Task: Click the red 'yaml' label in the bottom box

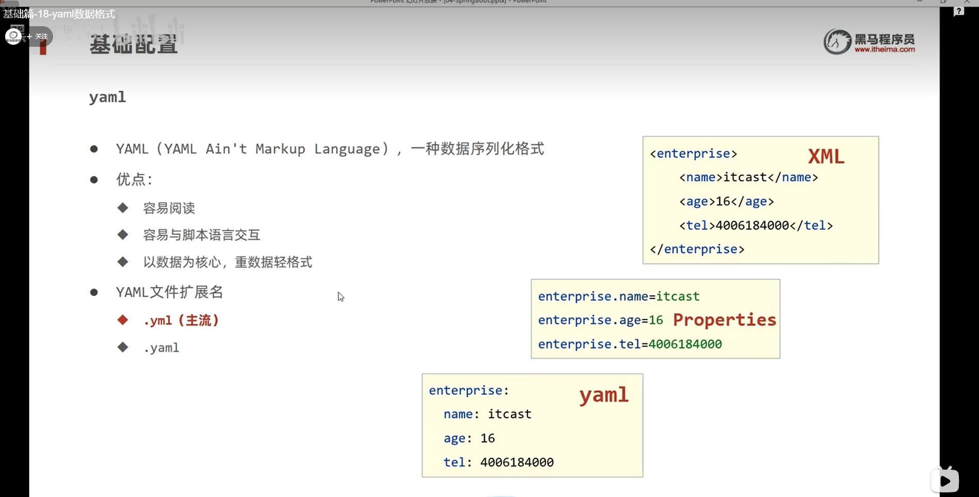Action: [603, 395]
